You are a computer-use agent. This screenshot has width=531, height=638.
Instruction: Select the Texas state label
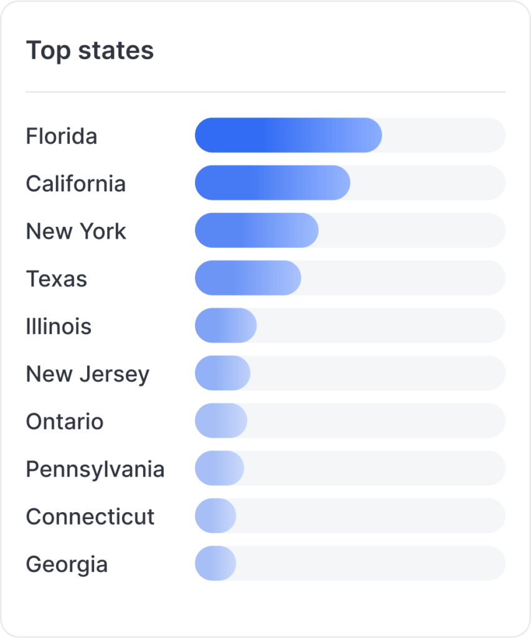(x=57, y=279)
